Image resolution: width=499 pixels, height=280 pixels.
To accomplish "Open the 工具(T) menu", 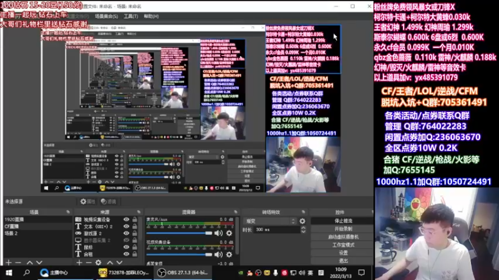I will (131, 16).
